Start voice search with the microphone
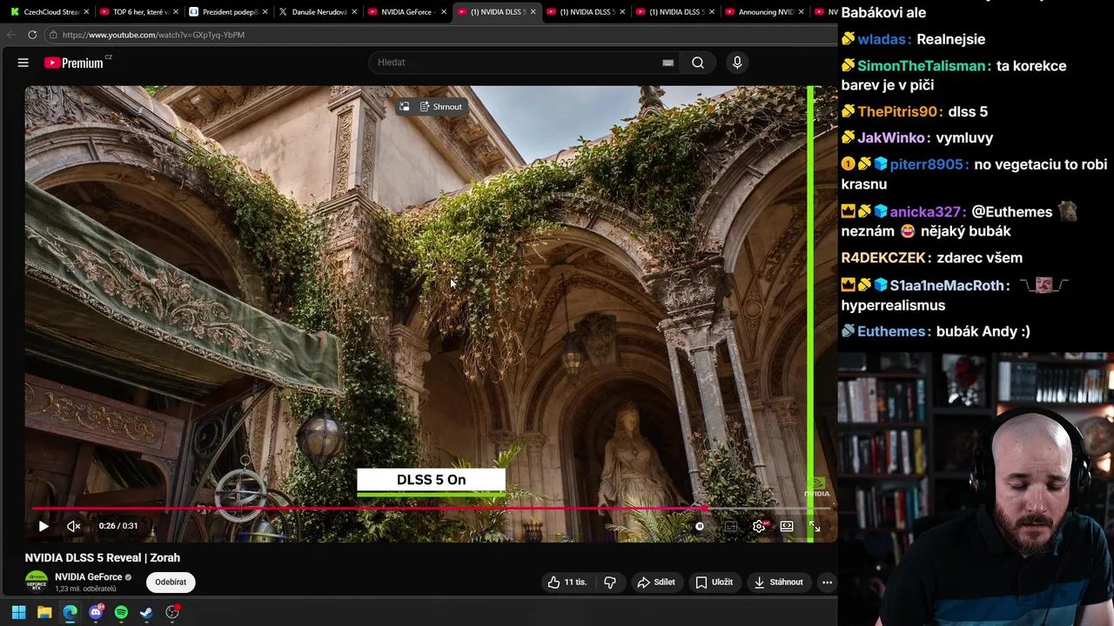Image resolution: width=1114 pixels, height=626 pixels. (737, 63)
